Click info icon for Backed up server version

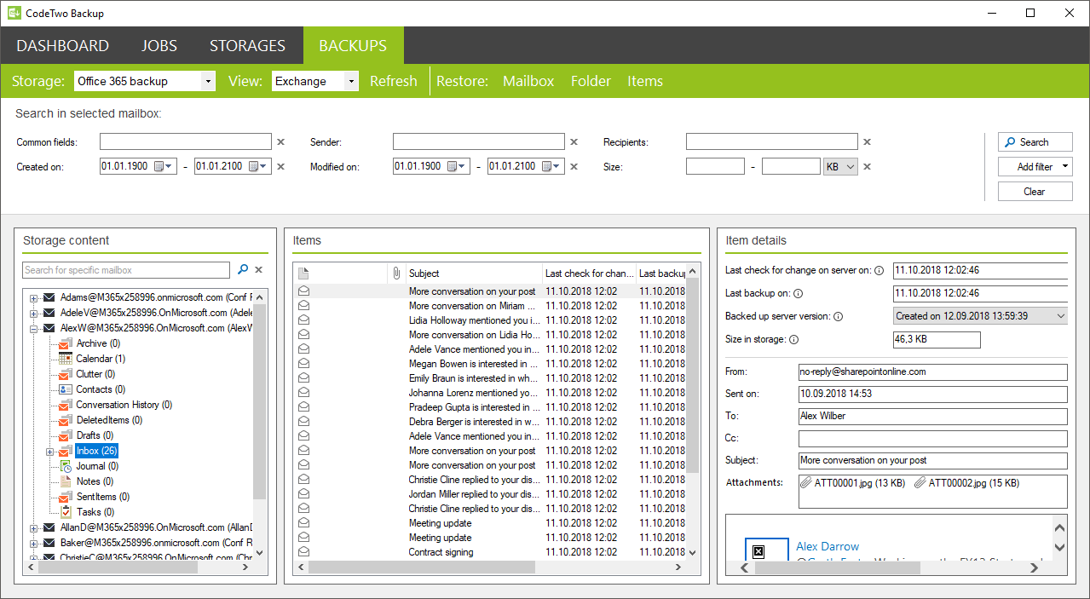(838, 317)
